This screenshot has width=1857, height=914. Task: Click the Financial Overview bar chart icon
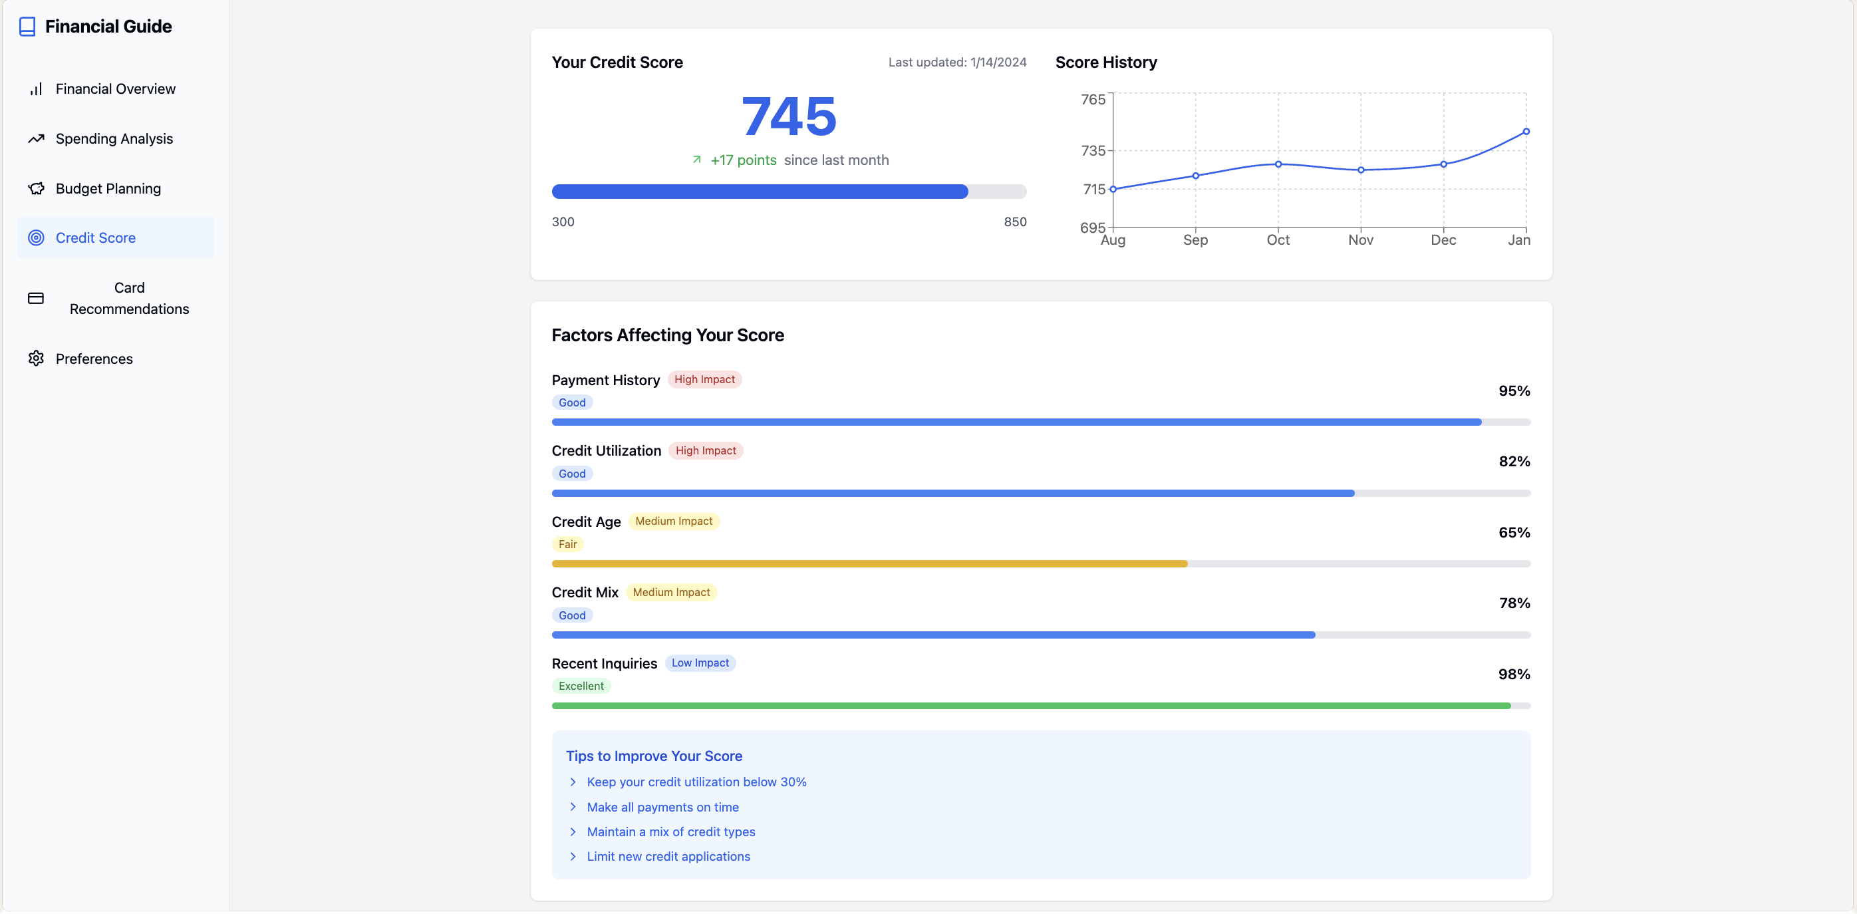(x=36, y=88)
